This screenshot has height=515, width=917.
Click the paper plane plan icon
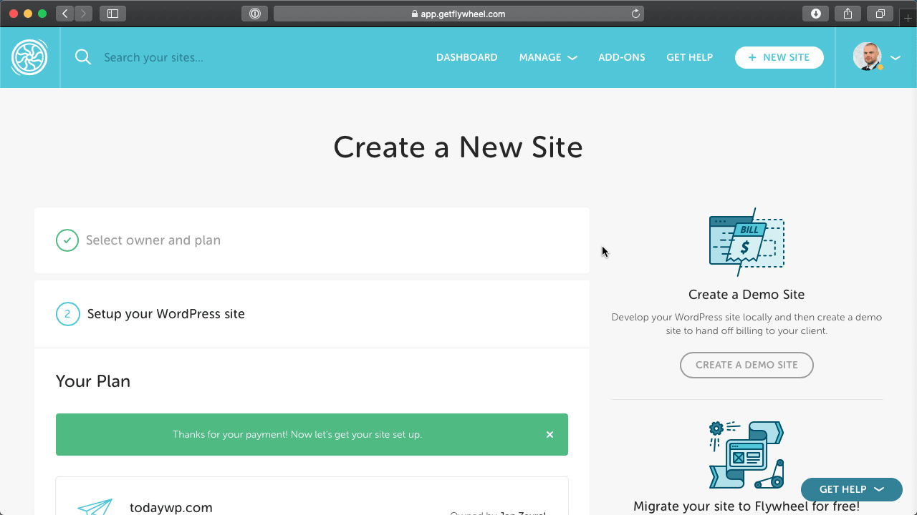pos(95,506)
